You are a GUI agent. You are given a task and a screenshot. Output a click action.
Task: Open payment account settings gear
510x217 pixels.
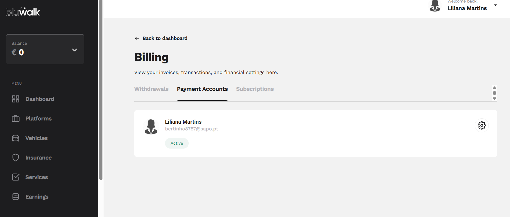tap(482, 125)
